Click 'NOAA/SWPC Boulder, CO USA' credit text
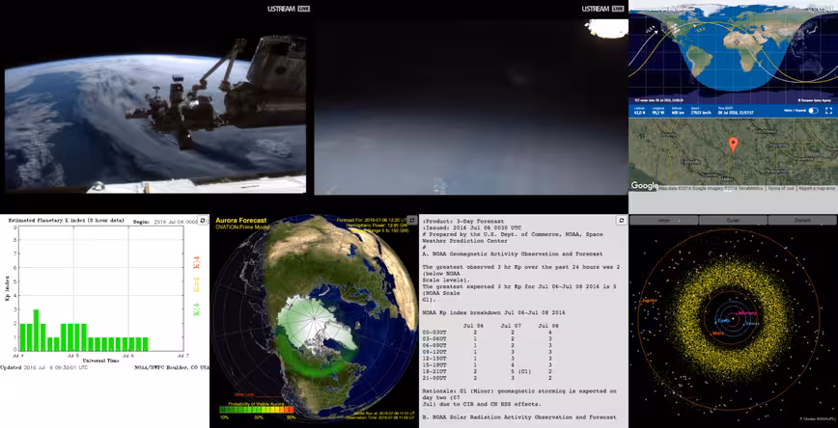Image resolution: width=838 pixels, height=428 pixels. [x=171, y=367]
